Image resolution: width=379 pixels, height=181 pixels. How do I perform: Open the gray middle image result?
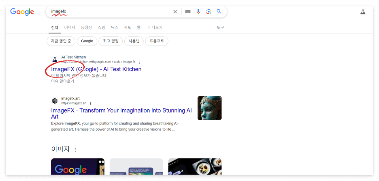click(136, 166)
